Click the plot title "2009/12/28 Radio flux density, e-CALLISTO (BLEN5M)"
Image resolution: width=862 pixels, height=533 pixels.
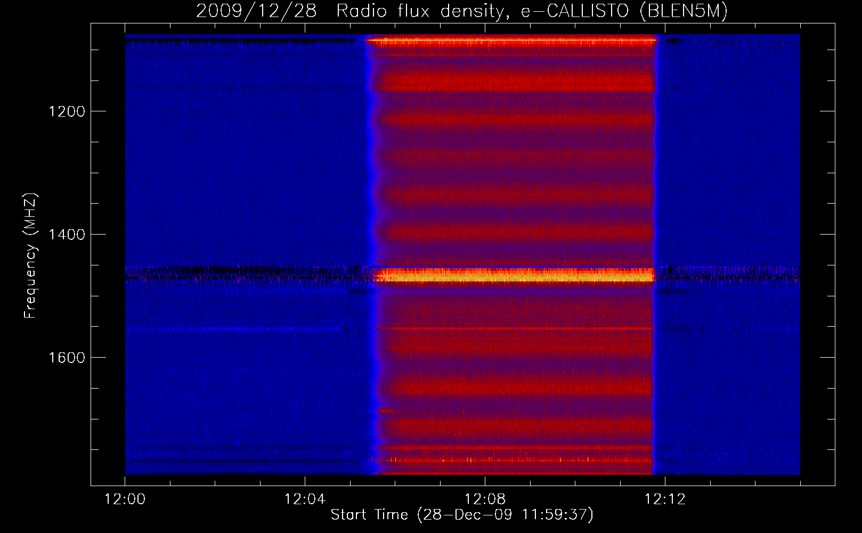462,11
